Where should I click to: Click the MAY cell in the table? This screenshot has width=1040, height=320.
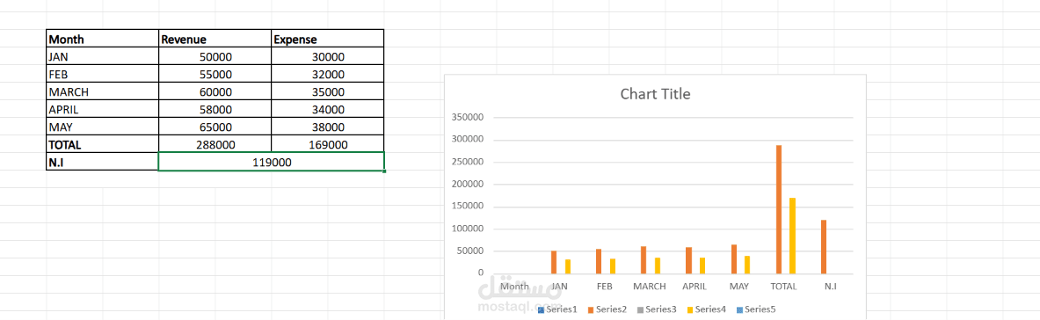(x=102, y=127)
